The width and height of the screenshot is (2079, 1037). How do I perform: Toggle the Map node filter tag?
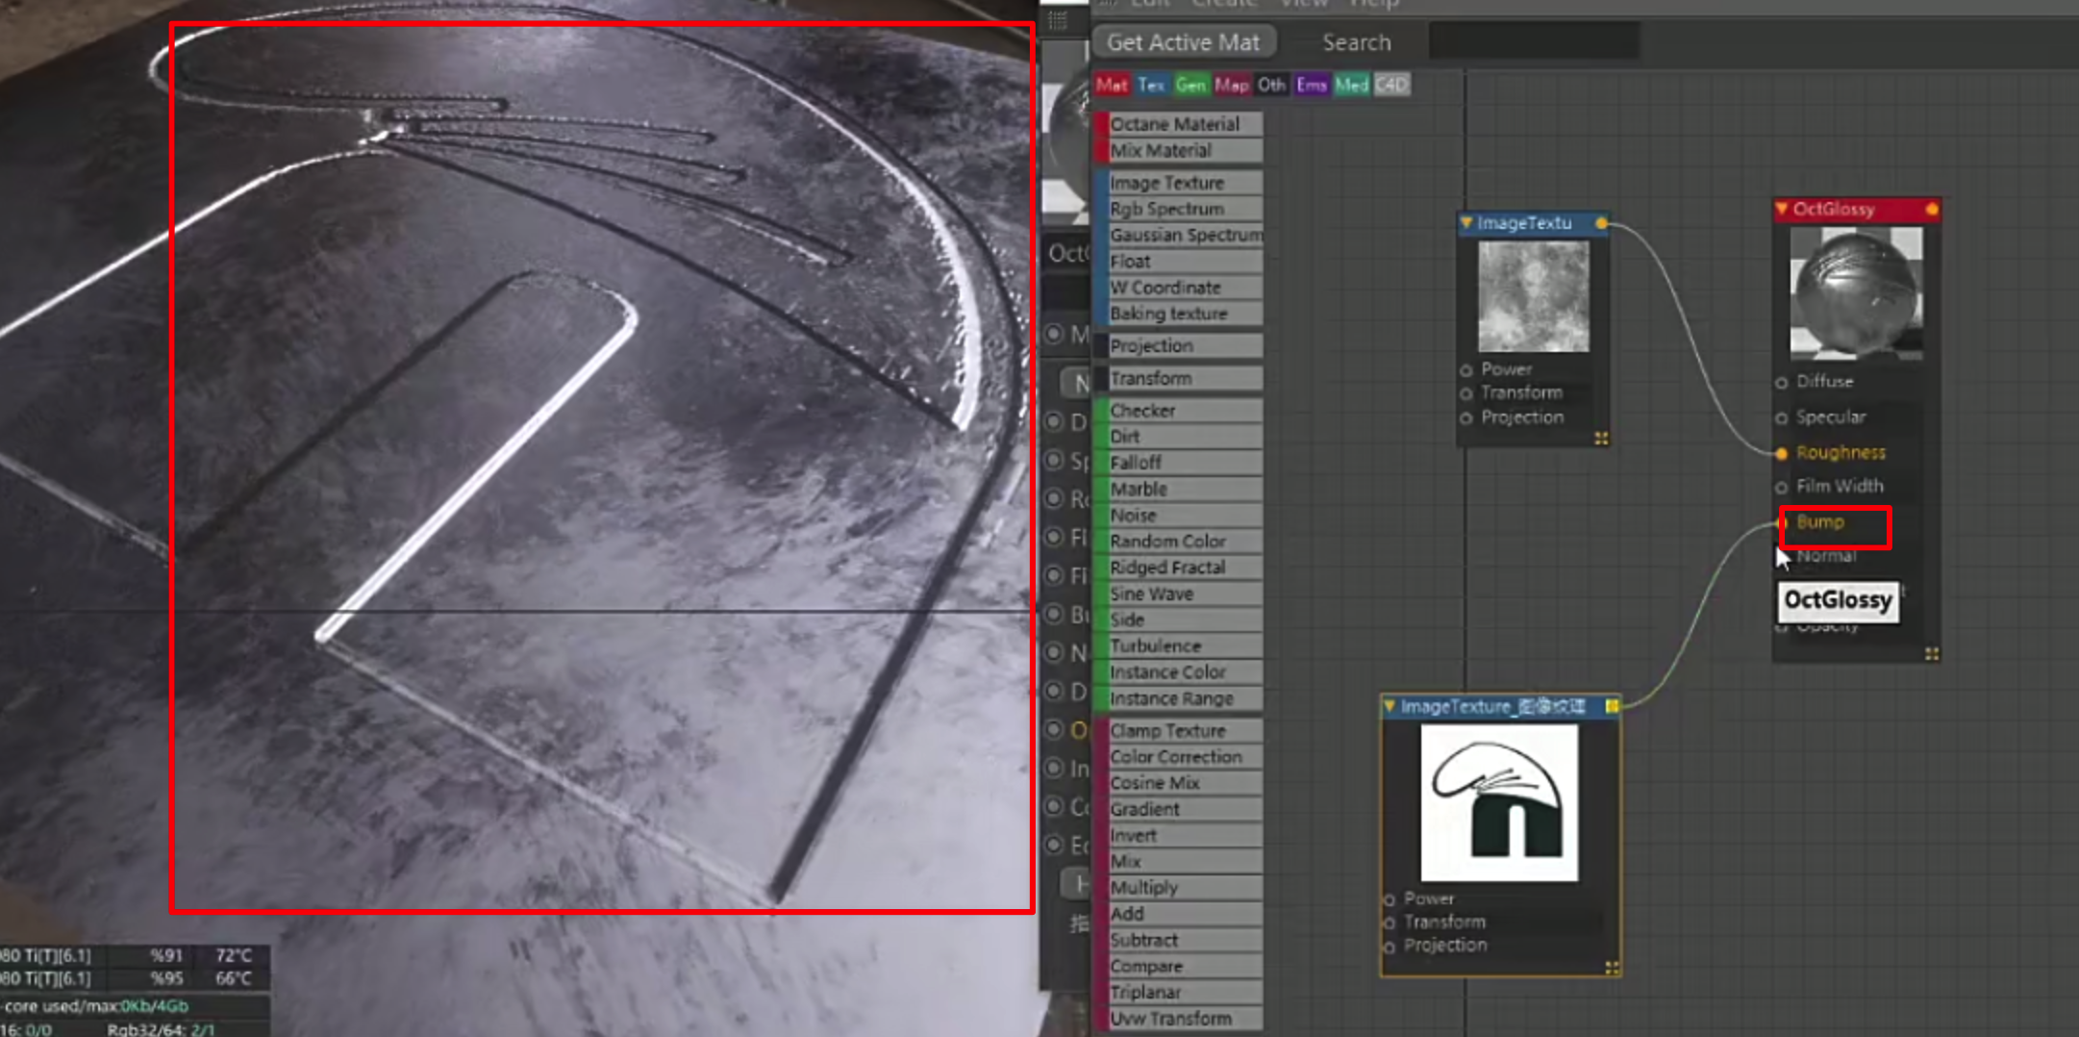pos(1231,85)
